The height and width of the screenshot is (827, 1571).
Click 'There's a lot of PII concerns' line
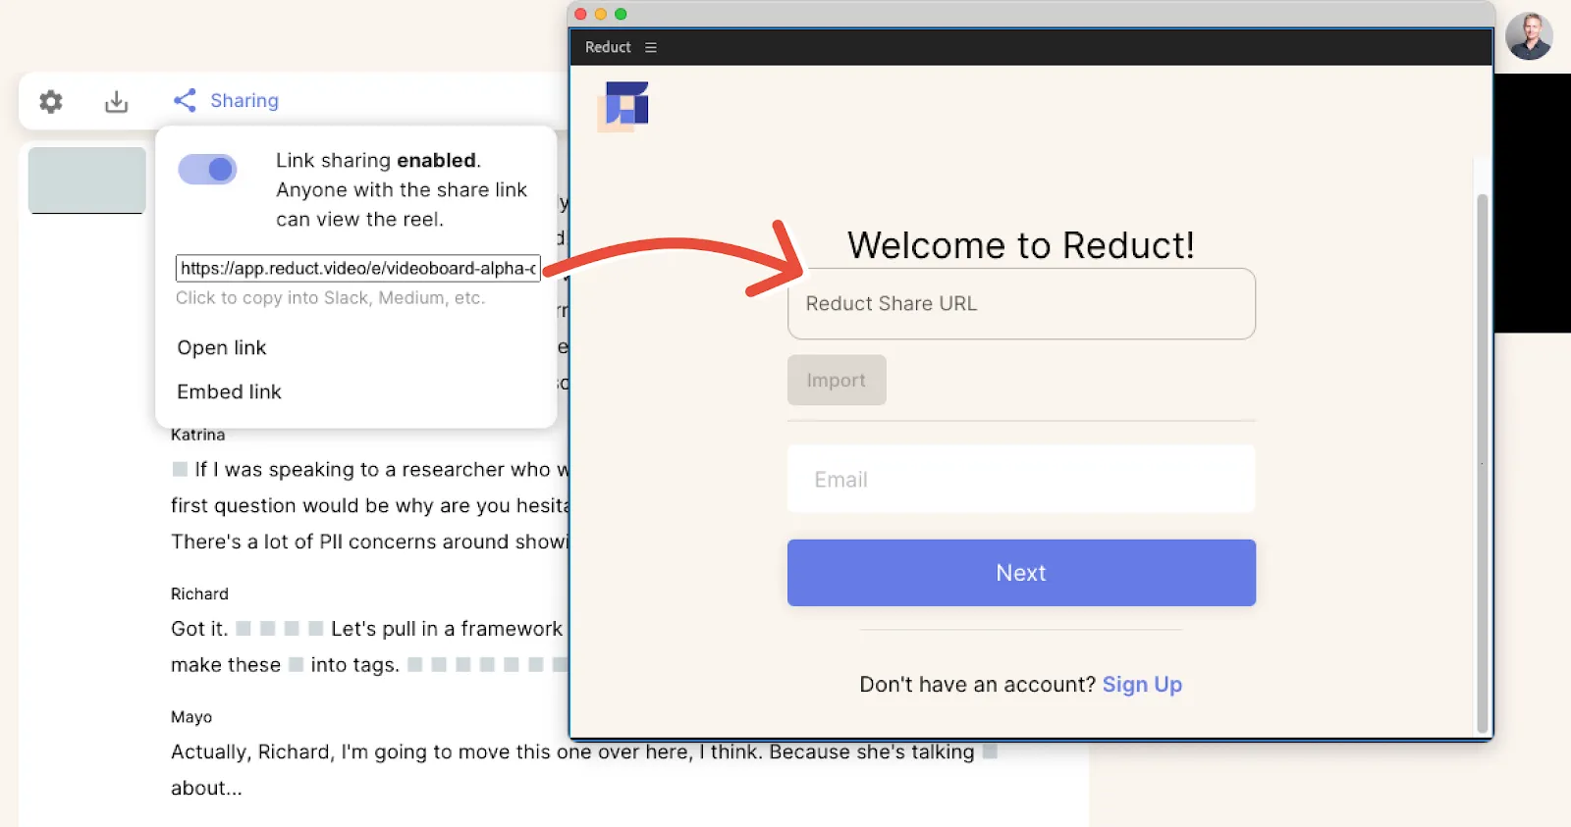pos(369,542)
